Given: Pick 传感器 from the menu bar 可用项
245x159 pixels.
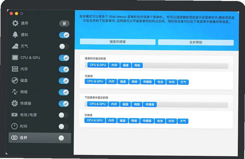Looking at the screenshot, I should [147, 82].
